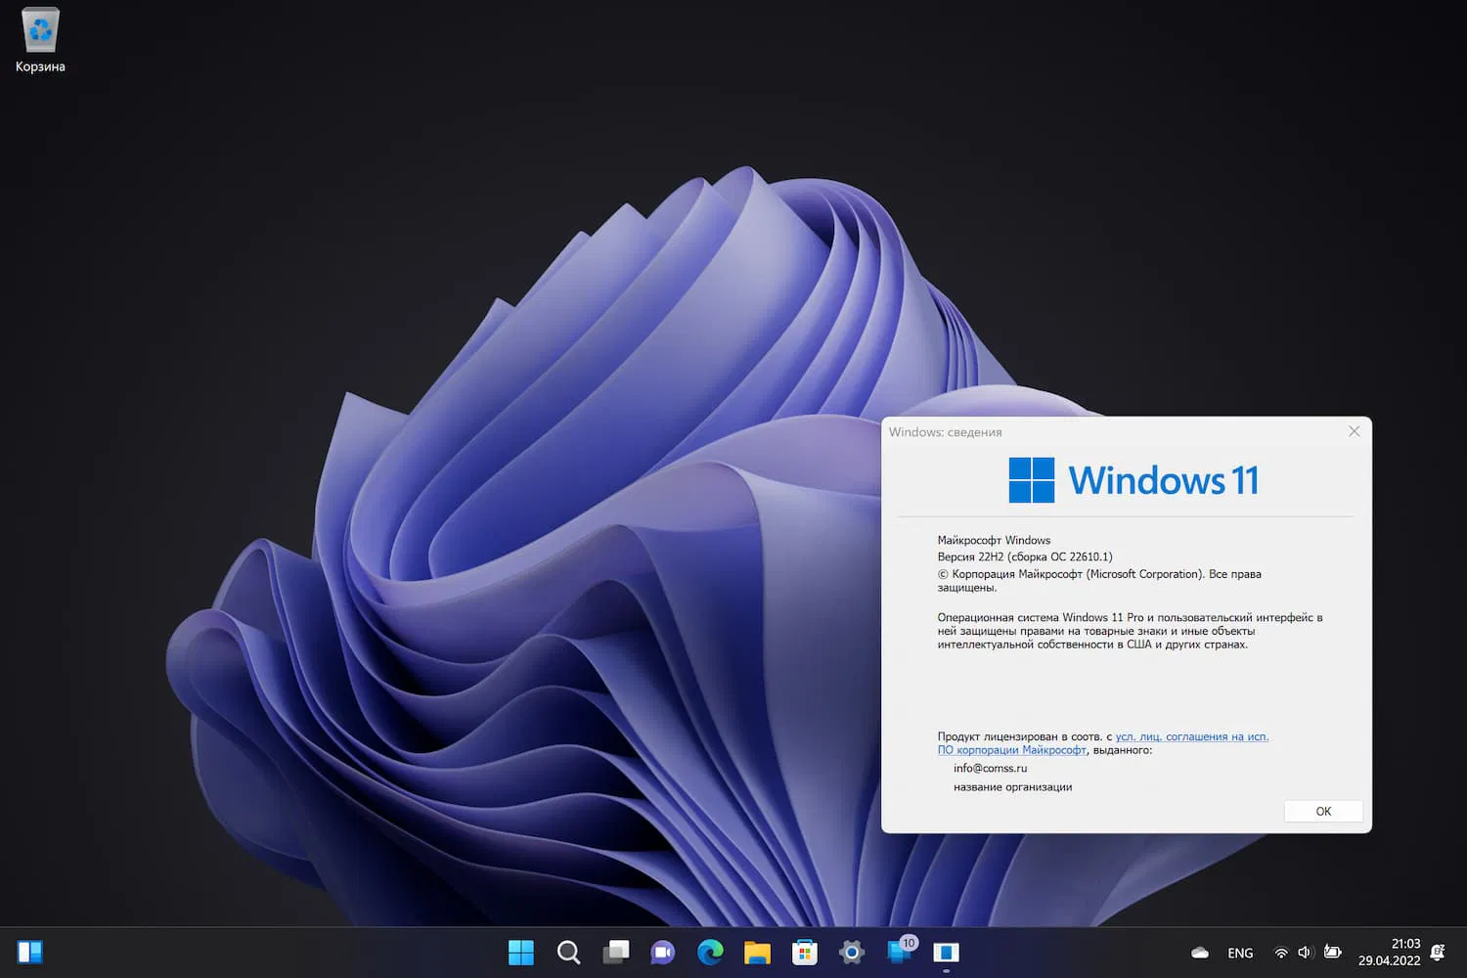Launch the Chat camera icon on the taskbar
Screen dimensions: 1467x978
tap(663, 952)
